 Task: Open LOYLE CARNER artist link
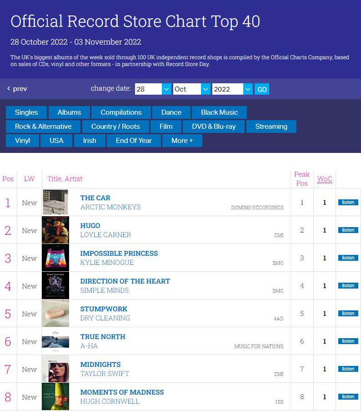click(x=105, y=235)
